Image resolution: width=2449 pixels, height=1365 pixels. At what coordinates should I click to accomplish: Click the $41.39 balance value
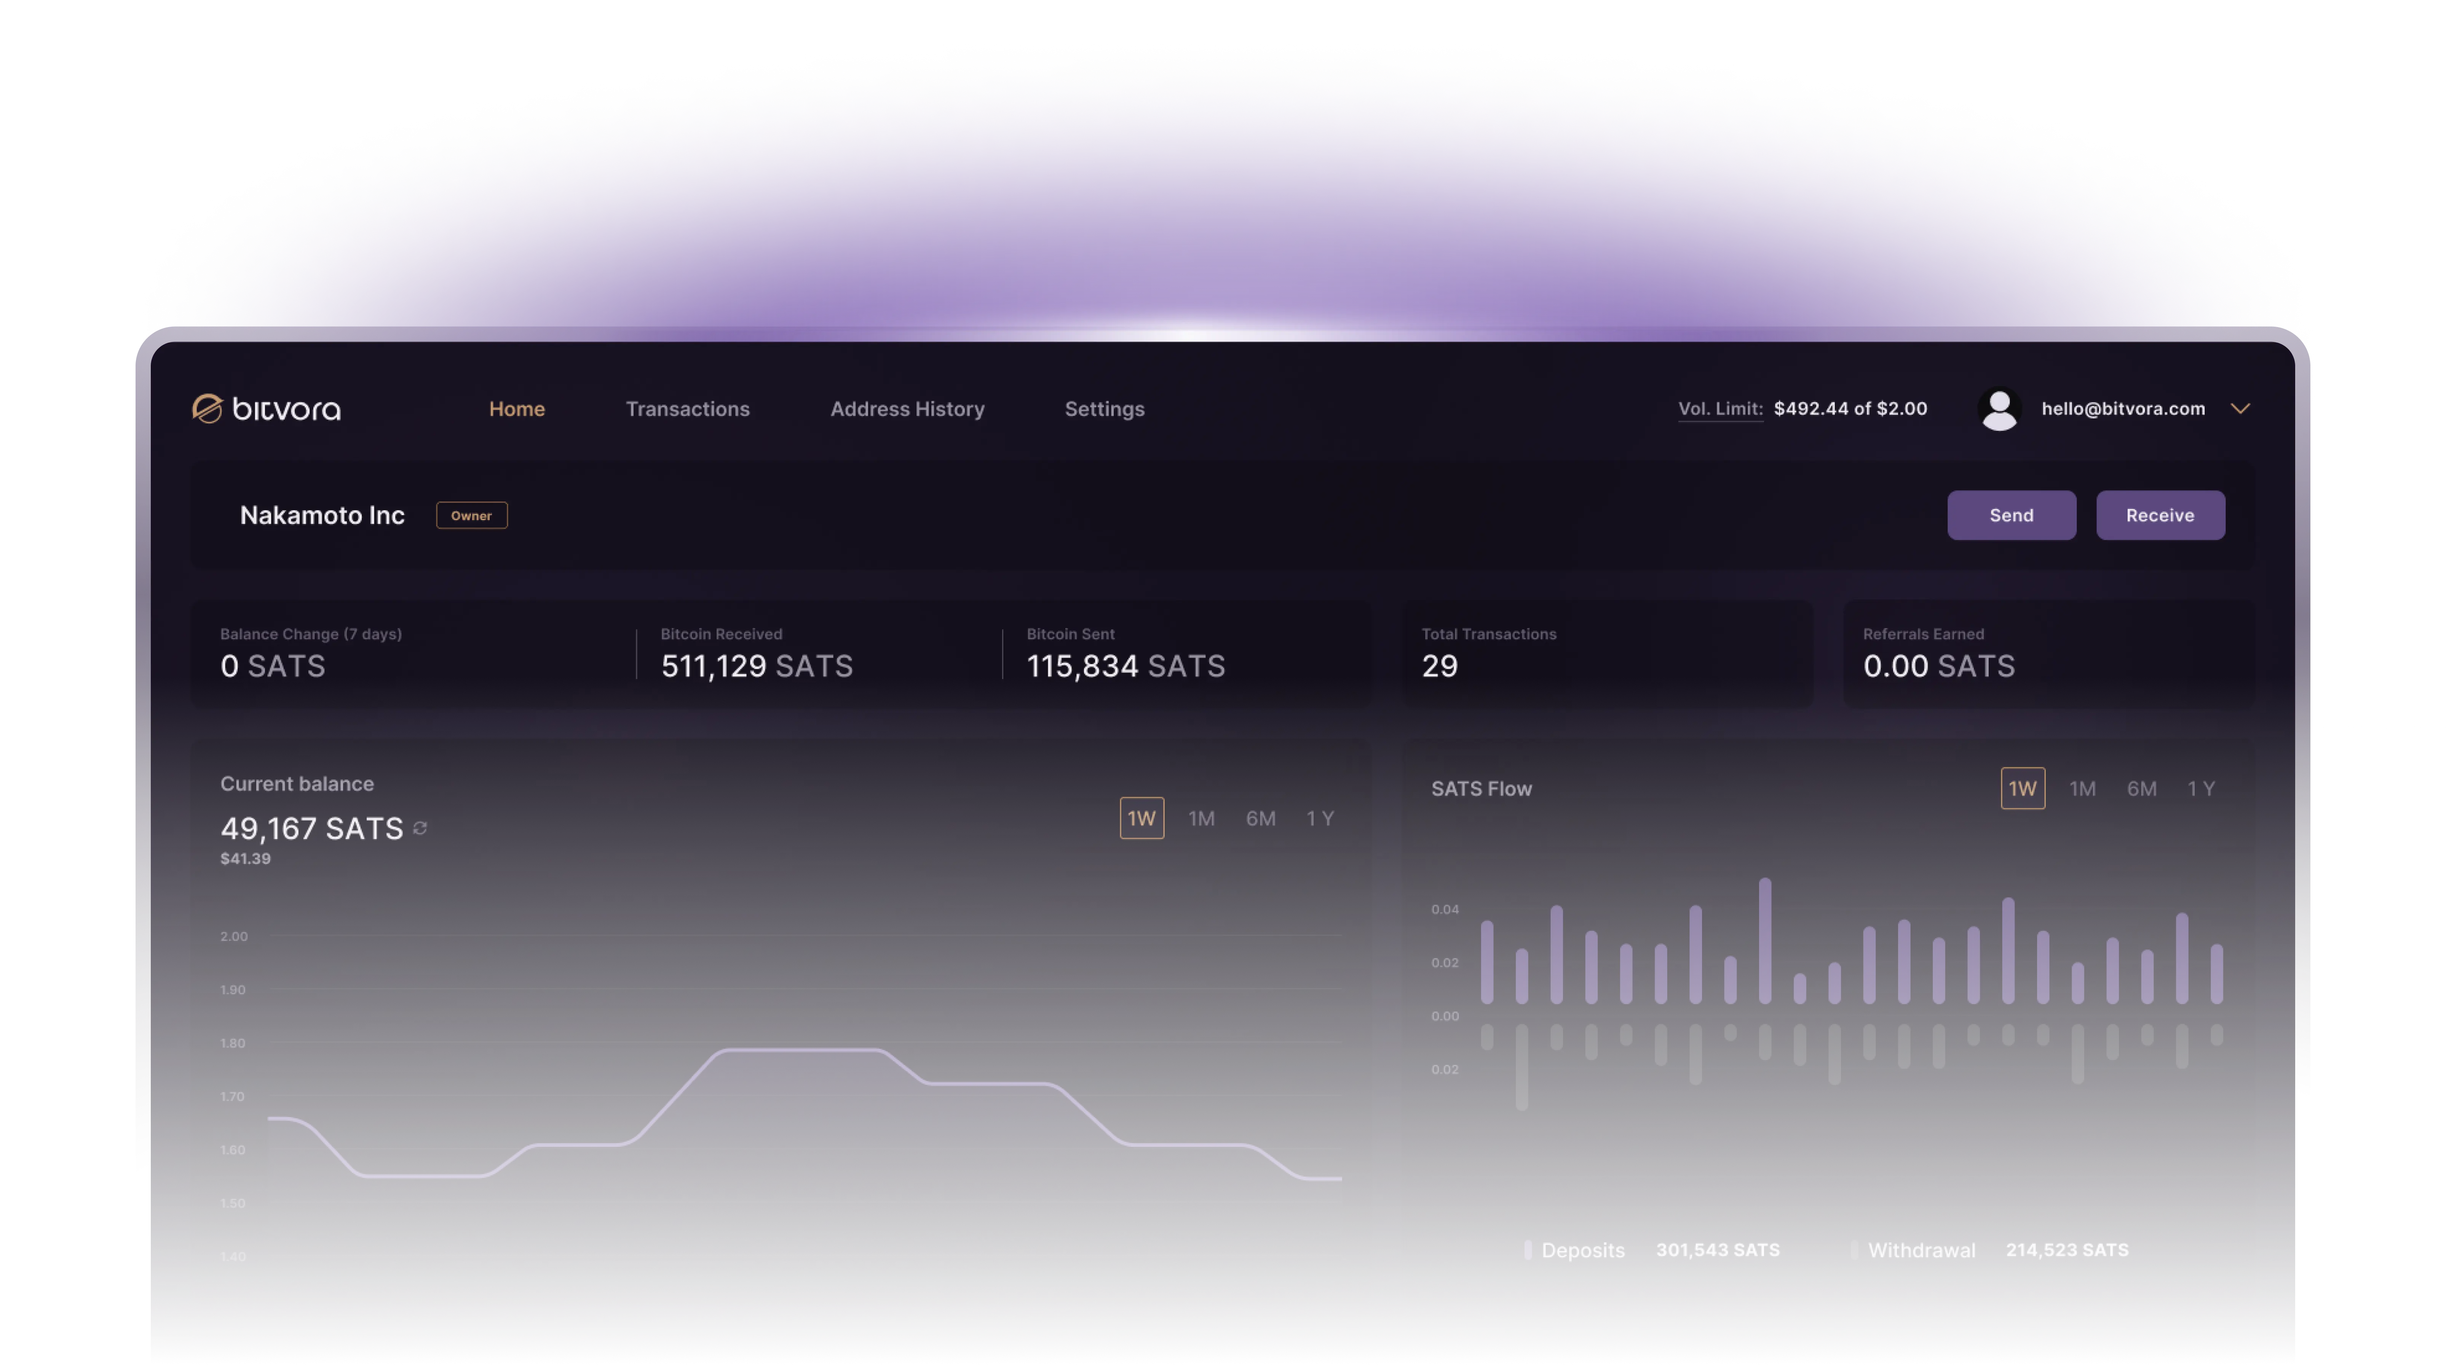[245, 858]
